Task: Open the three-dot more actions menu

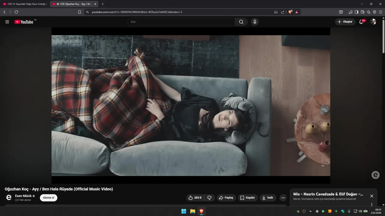Action: click(283, 198)
